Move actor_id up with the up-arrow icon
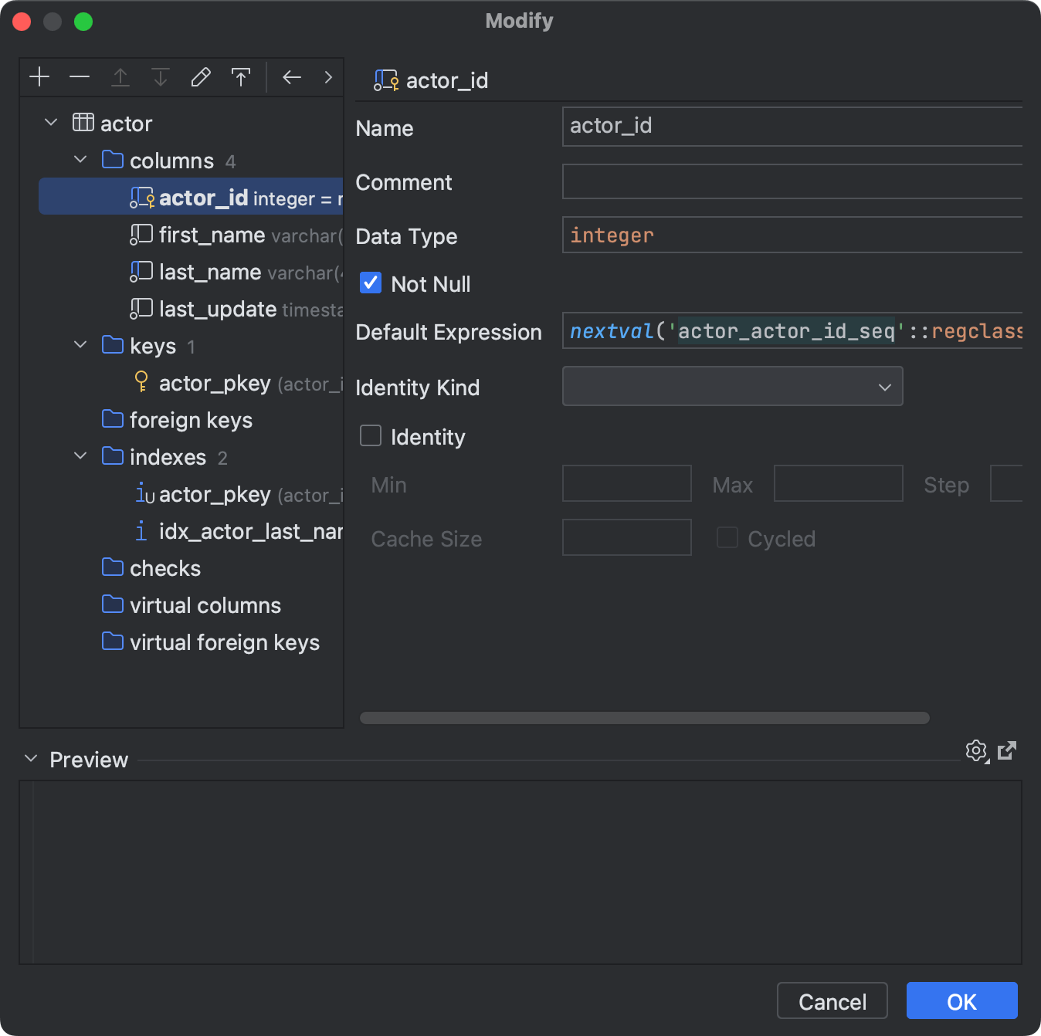 [x=120, y=76]
